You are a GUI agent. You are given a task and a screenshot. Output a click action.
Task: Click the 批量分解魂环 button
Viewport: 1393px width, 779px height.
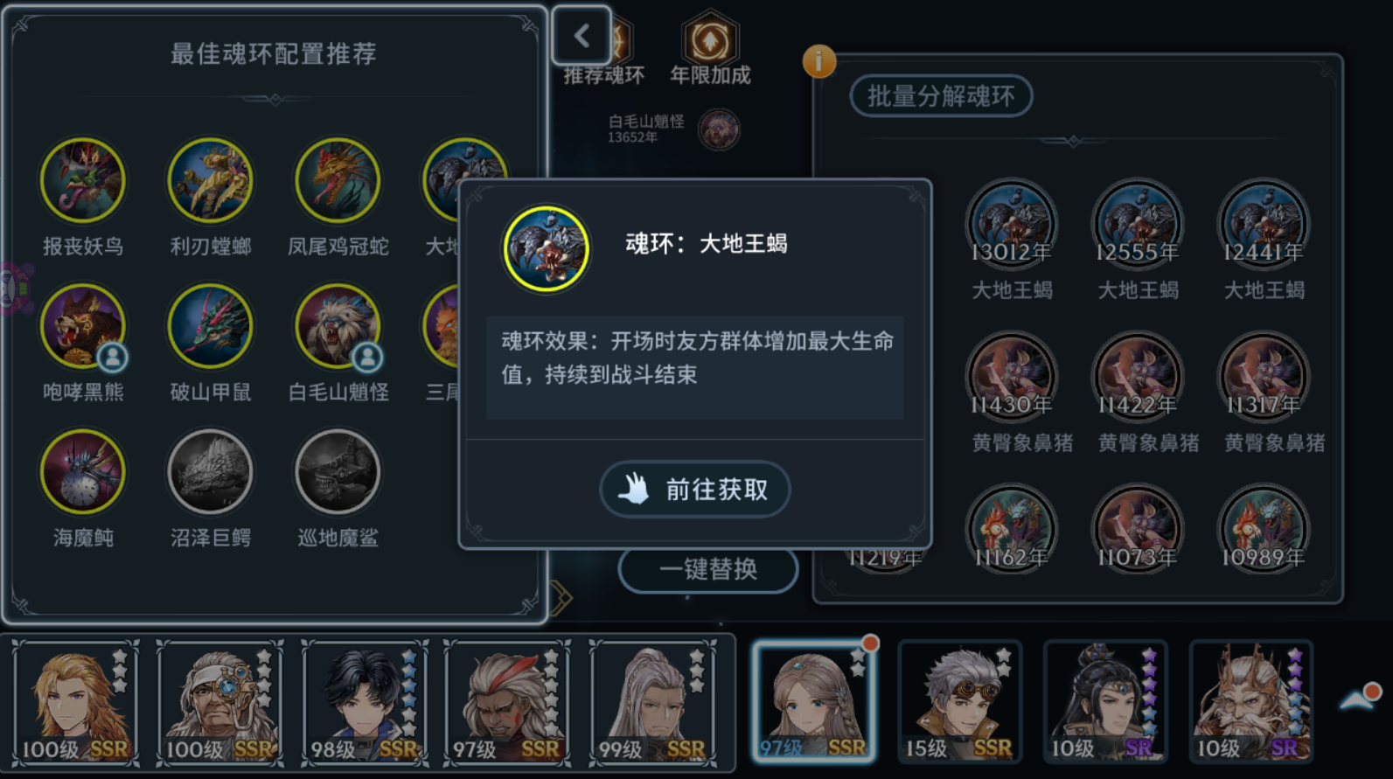941,95
